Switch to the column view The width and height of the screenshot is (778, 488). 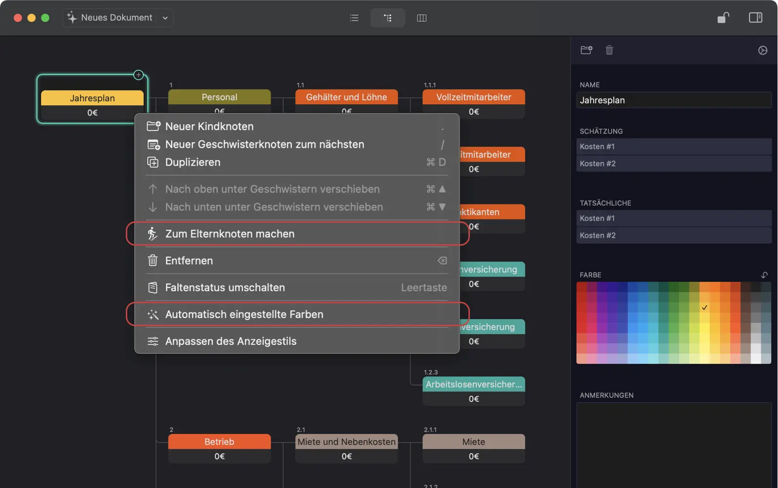coord(422,18)
